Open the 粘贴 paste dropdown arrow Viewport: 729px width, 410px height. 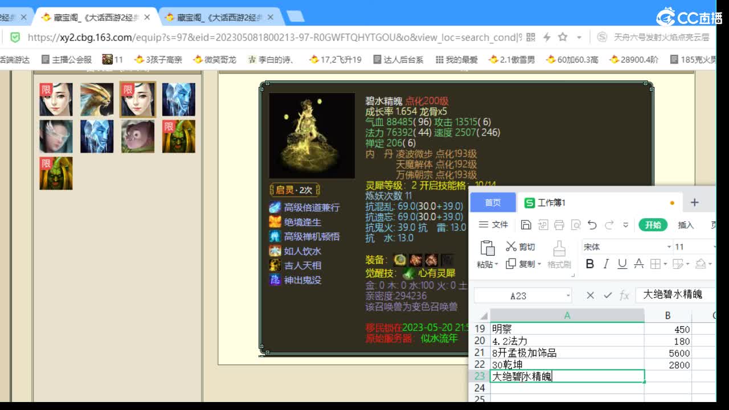tap(497, 264)
